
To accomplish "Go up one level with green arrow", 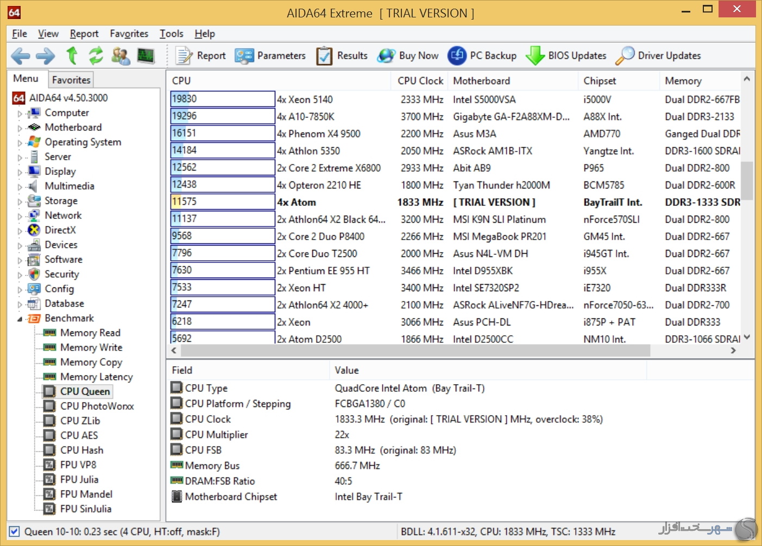I will pos(72,56).
